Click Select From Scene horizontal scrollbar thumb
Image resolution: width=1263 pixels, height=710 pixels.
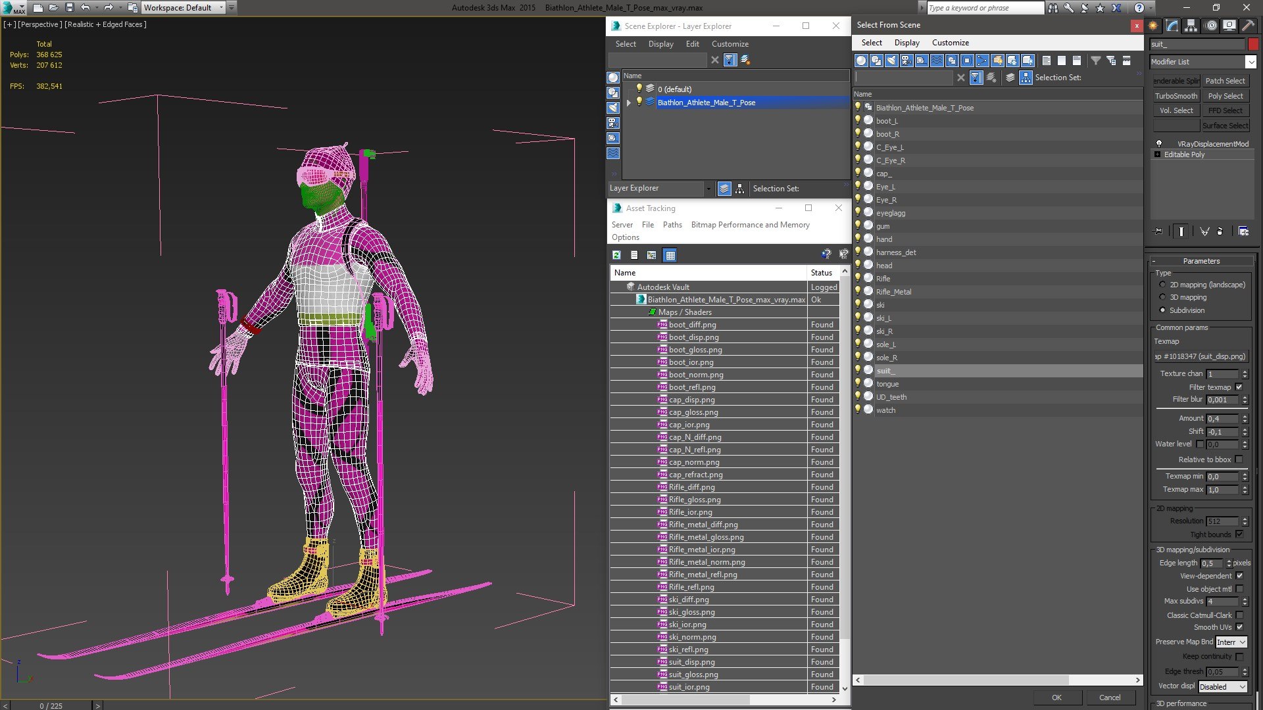[x=965, y=680]
